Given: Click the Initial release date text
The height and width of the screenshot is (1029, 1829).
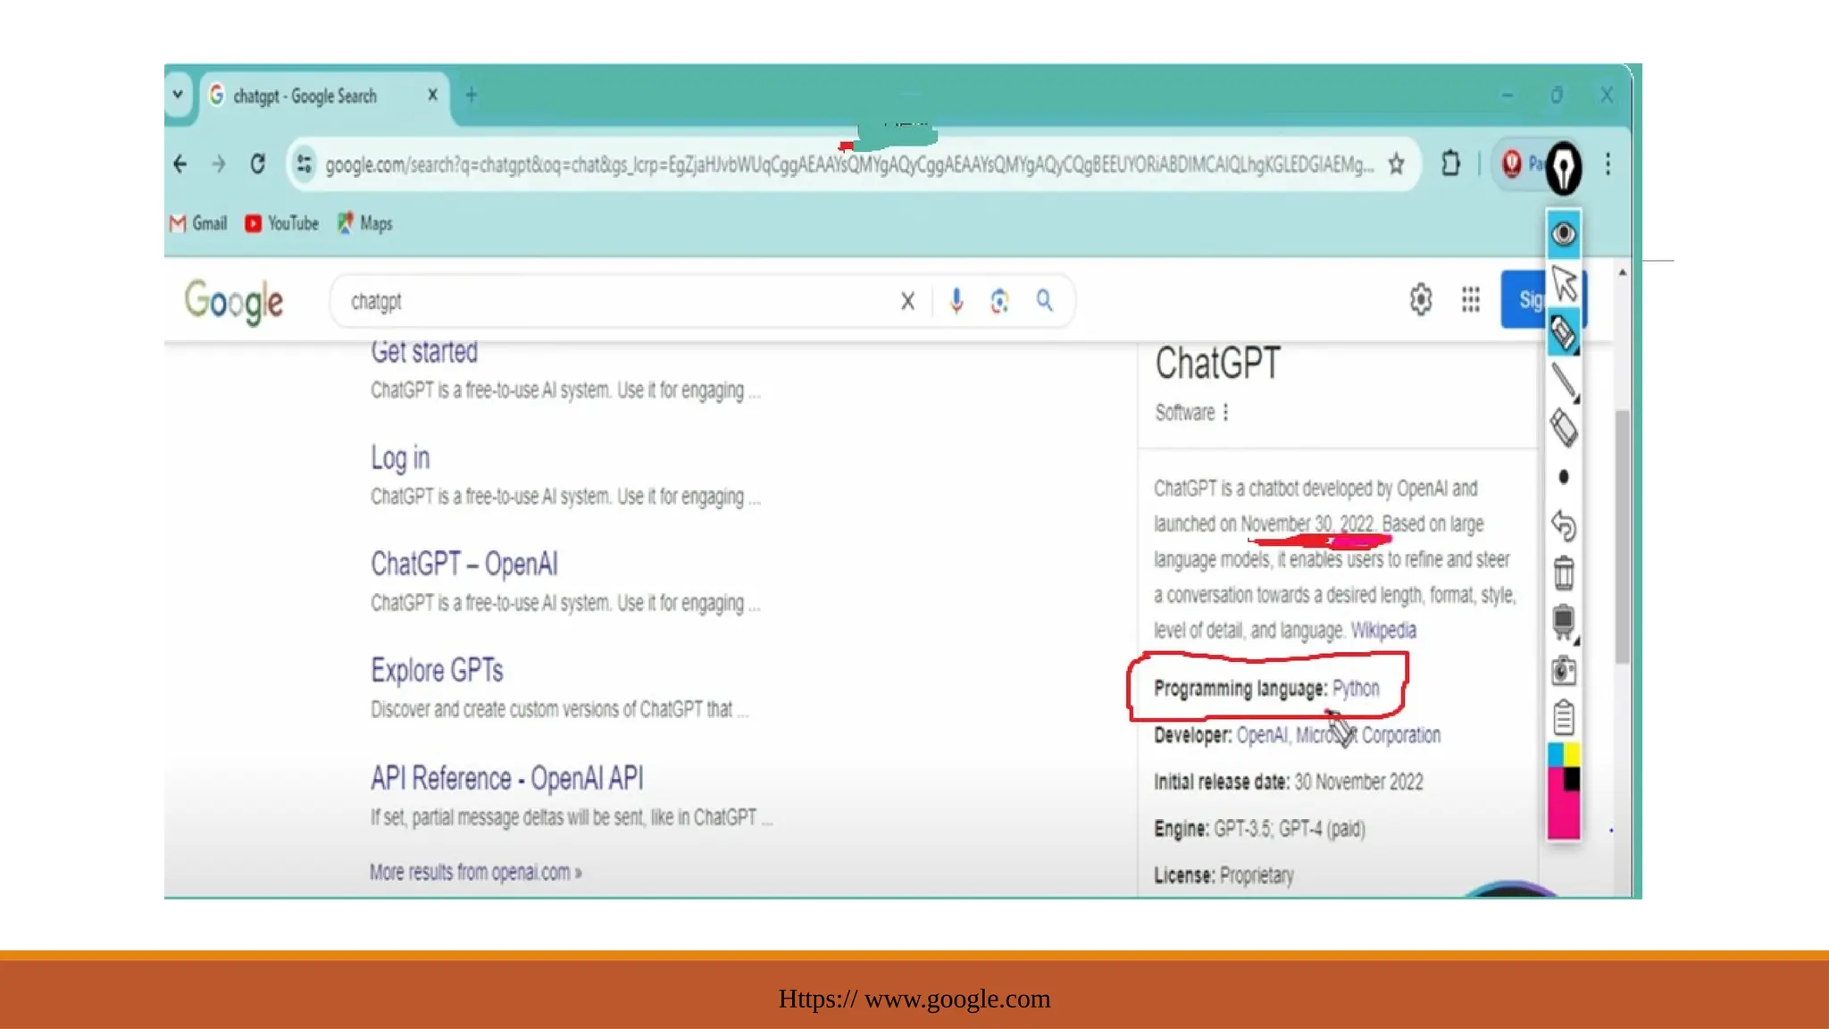Looking at the screenshot, I should [x=1289, y=782].
